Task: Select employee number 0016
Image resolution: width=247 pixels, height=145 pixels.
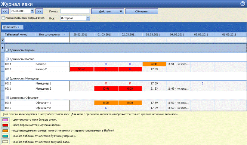Action: click(x=19, y=108)
